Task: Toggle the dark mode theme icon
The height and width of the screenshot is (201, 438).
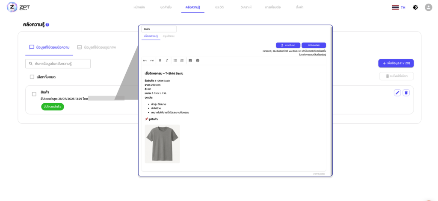Action: point(415,7)
